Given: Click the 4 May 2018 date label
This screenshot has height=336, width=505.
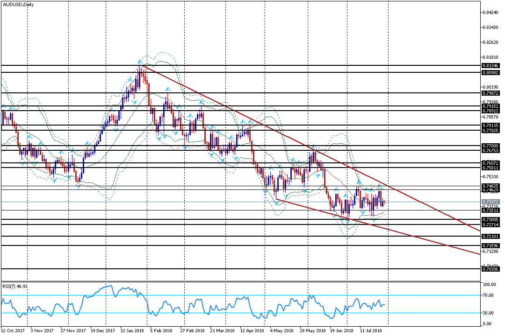Looking at the screenshot, I should 282,330.
